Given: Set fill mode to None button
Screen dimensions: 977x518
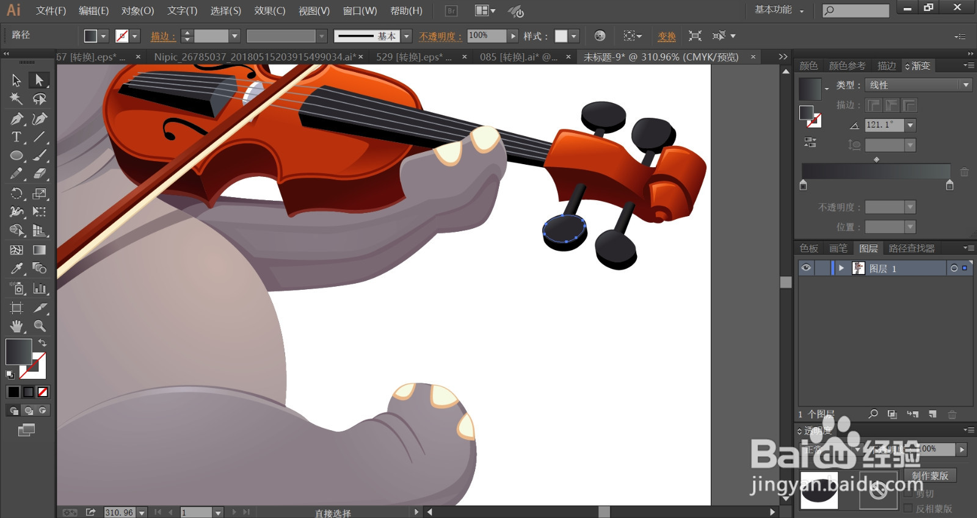Looking at the screenshot, I should (x=43, y=392).
